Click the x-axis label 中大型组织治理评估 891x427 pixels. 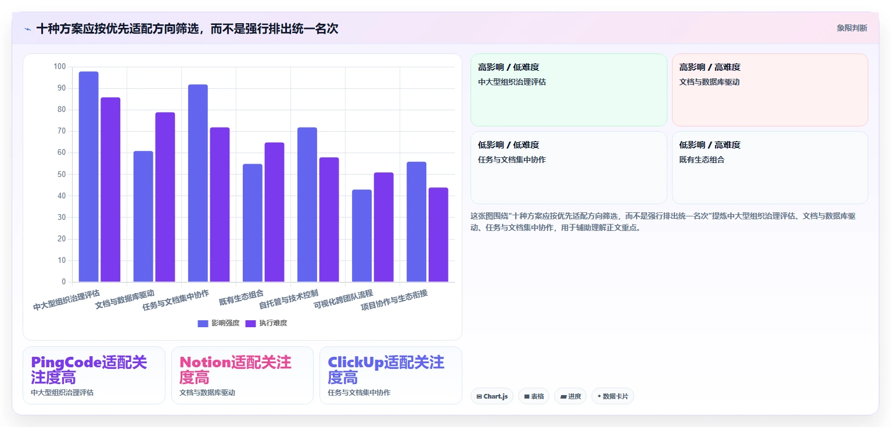click(x=66, y=300)
